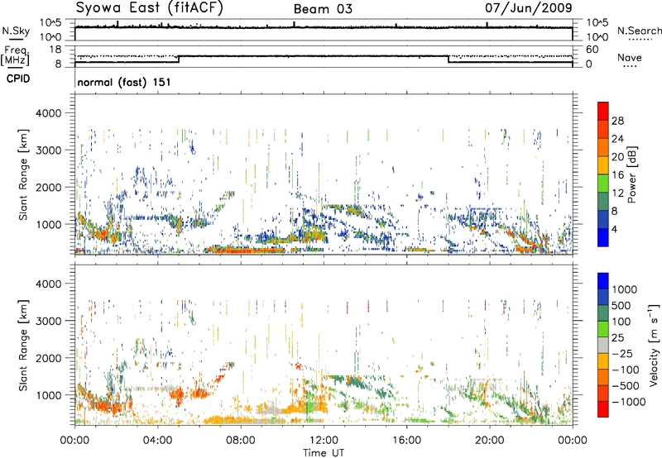This screenshot has height=458, width=662.
Task: Click the 'N.Search' legend label
Action: pyautogui.click(x=639, y=31)
